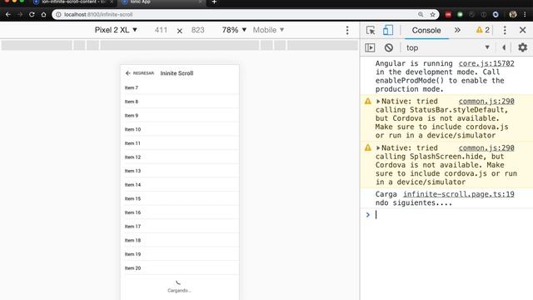Viewport: 533px width, 300px height.
Task: Select Item 13 in the list
Action: [180, 171]
